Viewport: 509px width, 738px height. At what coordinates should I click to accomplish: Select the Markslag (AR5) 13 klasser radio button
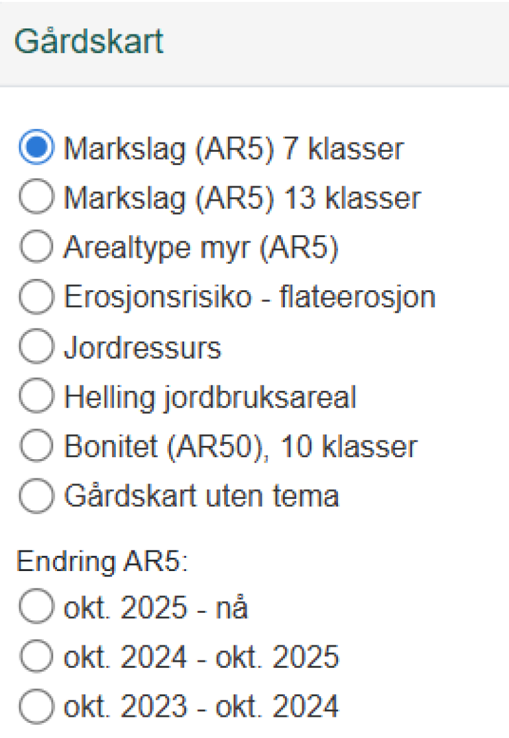click(x=36, y=197)
